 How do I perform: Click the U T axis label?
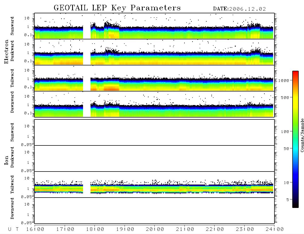click(x=13, y=229)
